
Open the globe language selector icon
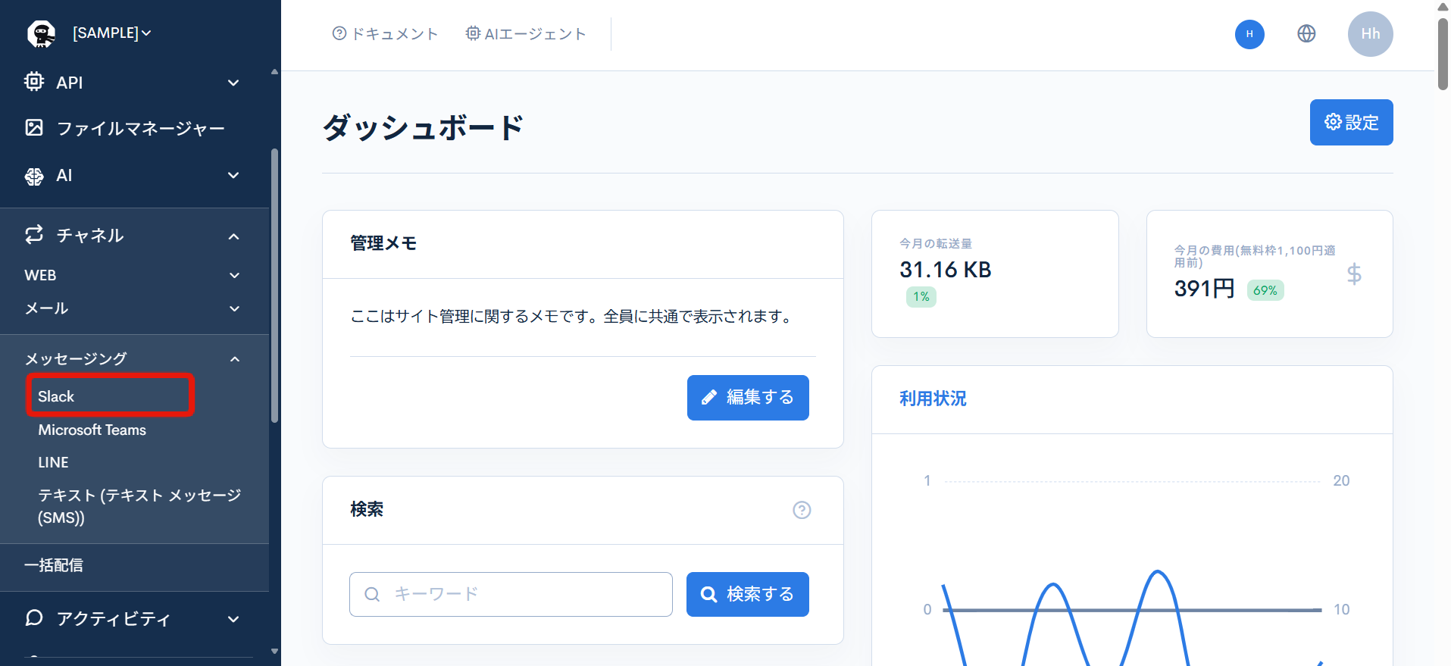click(x=1306, y=33)
